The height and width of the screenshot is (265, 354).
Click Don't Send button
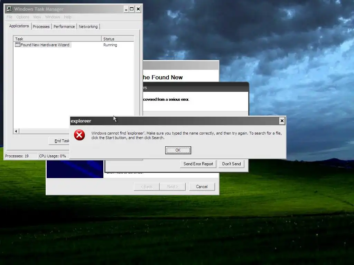click(x=231, y=164)
